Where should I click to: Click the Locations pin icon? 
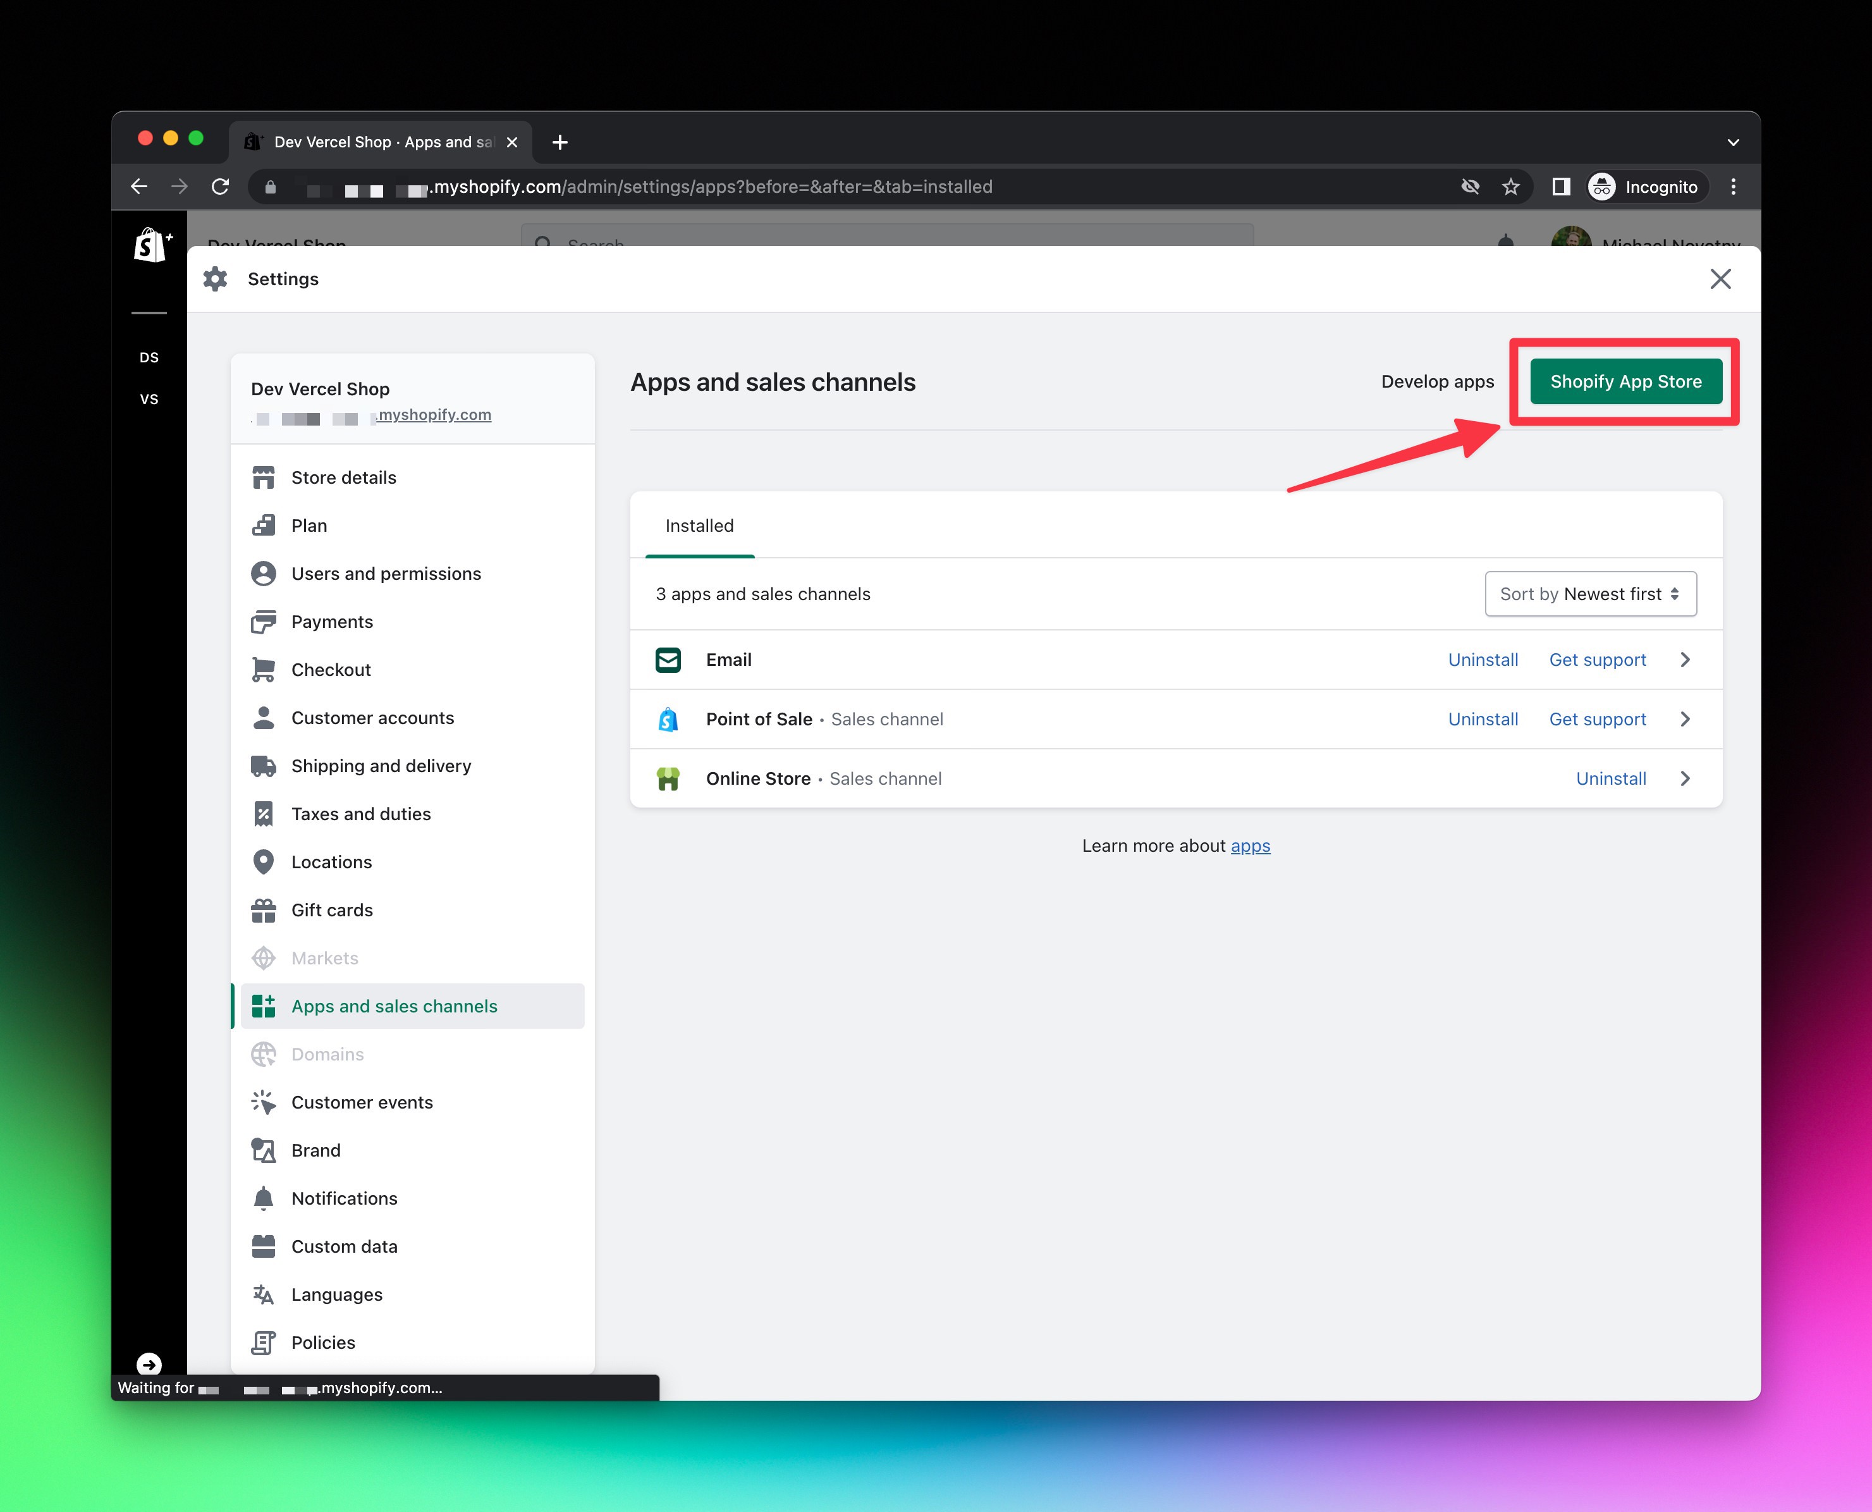coord(263,861)
